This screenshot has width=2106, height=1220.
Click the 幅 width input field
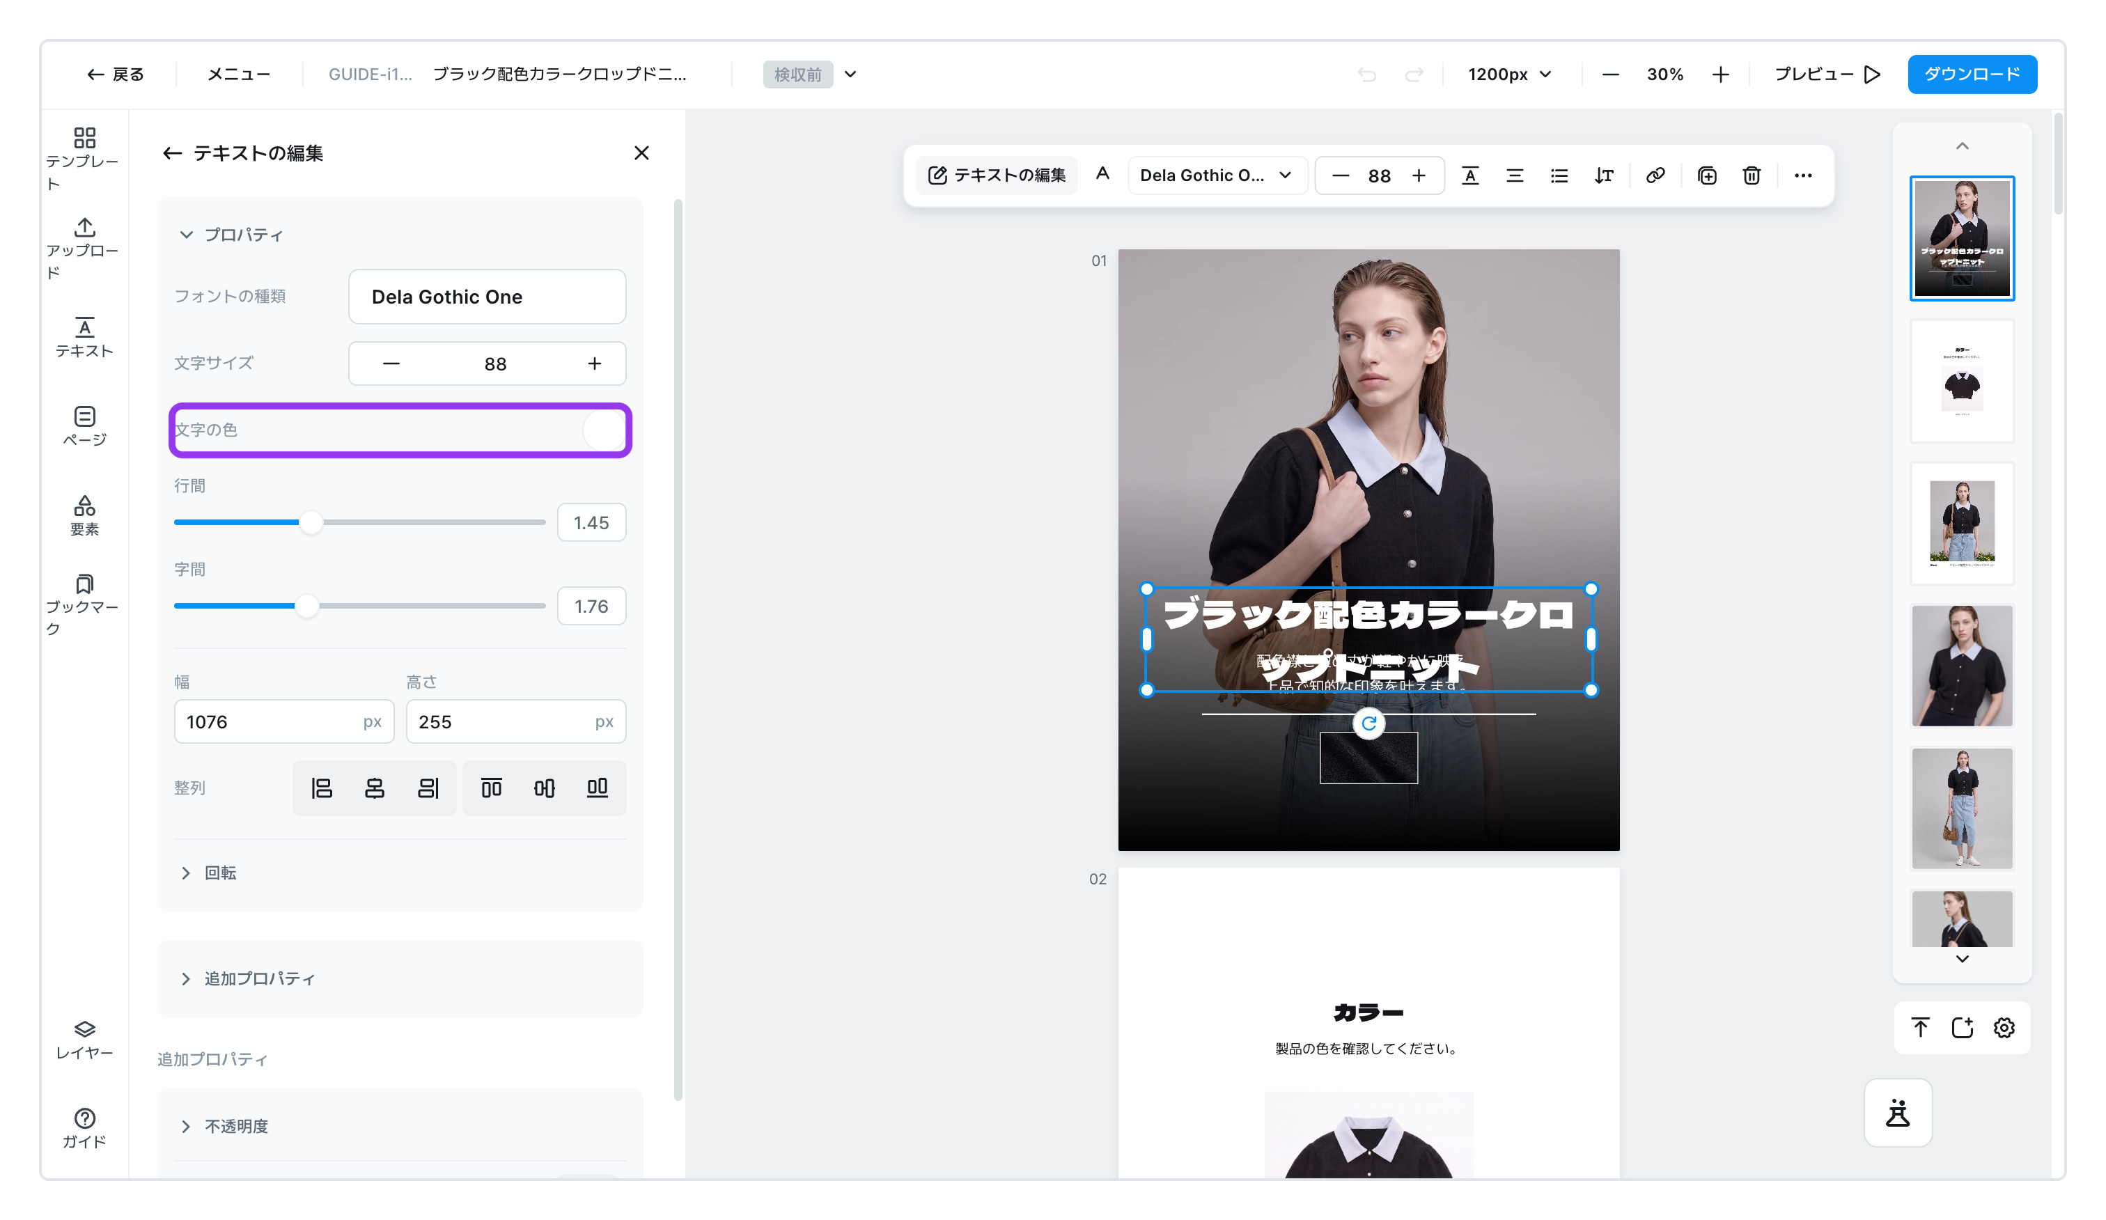pyautogui.click(x=283, y=721)
